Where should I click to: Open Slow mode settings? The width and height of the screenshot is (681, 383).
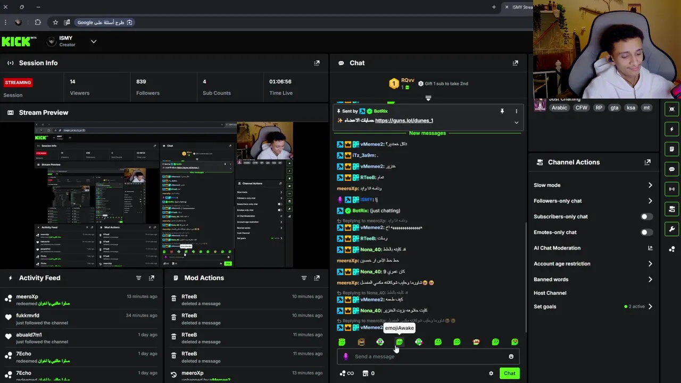point(593,185)
